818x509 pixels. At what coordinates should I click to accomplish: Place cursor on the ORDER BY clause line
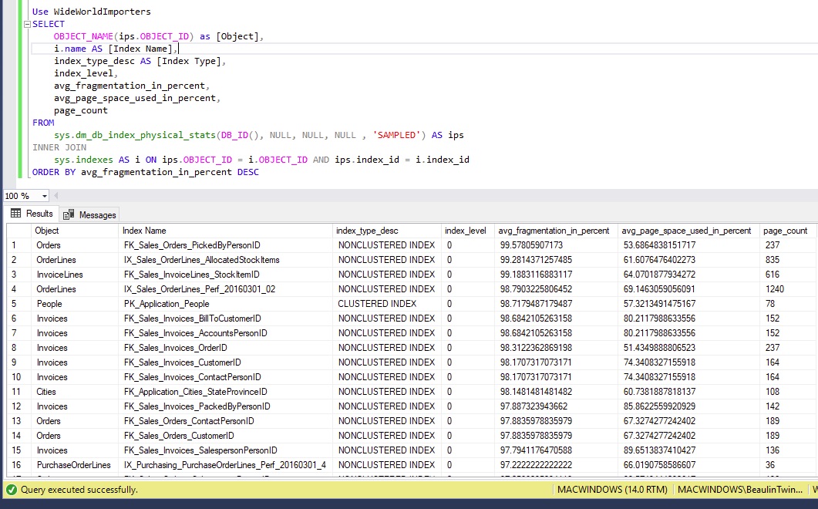(x=146, y=172)
